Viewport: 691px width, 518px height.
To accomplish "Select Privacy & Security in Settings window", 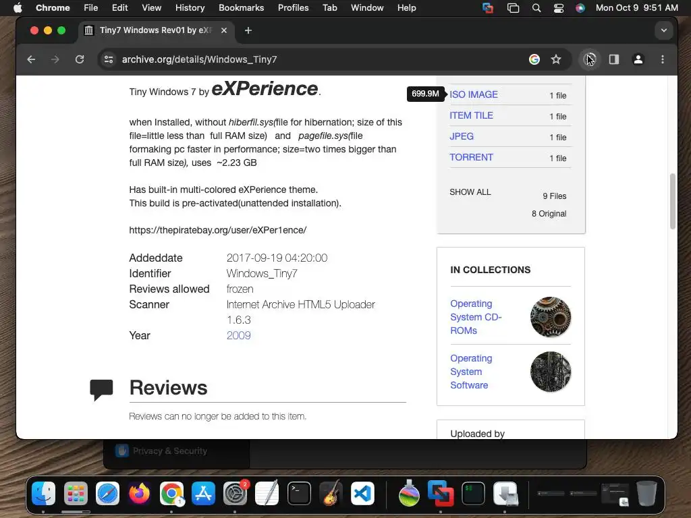I will click(161, 451).
